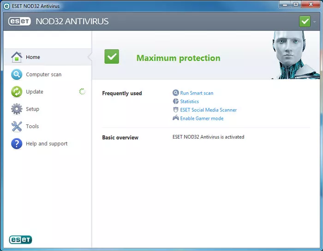Image resolution: width=323 pixels, height=251 pixels.
Task: Click the Statistics pie chart icon
Action: pos(175,101)
